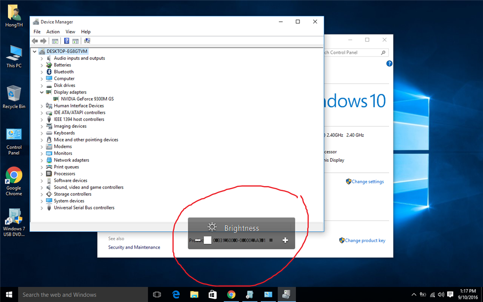
Task: Select Windows 7 USB DVD tool desktop icon
Action: 14,223
